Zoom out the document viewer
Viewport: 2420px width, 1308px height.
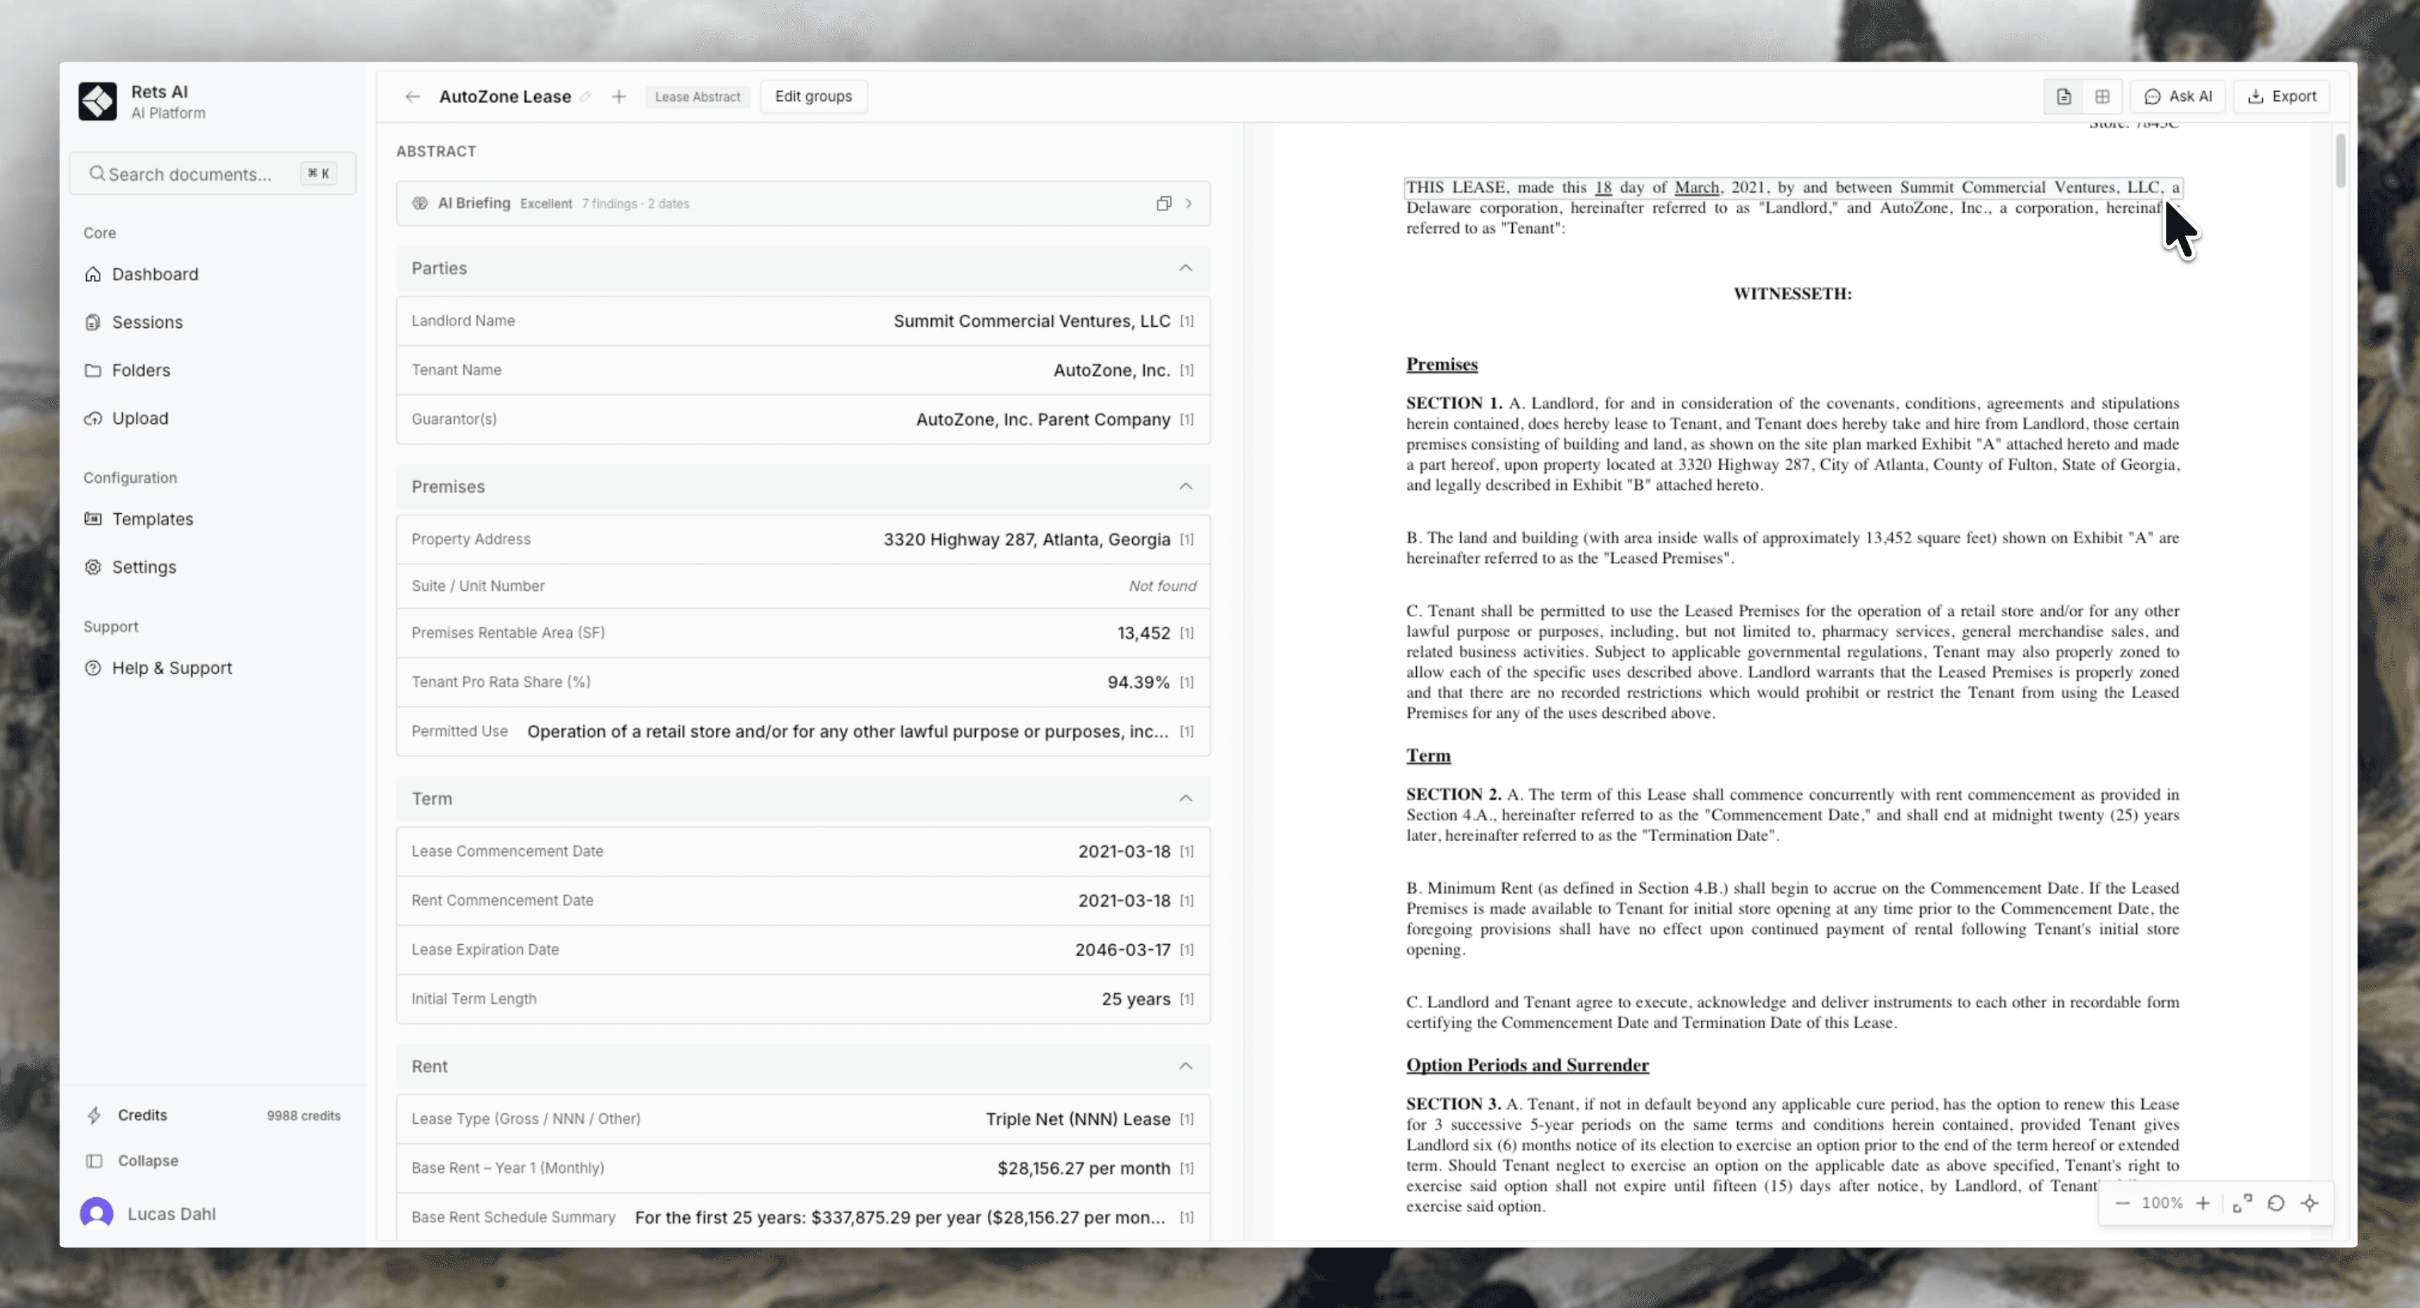pos(2122,1204)
